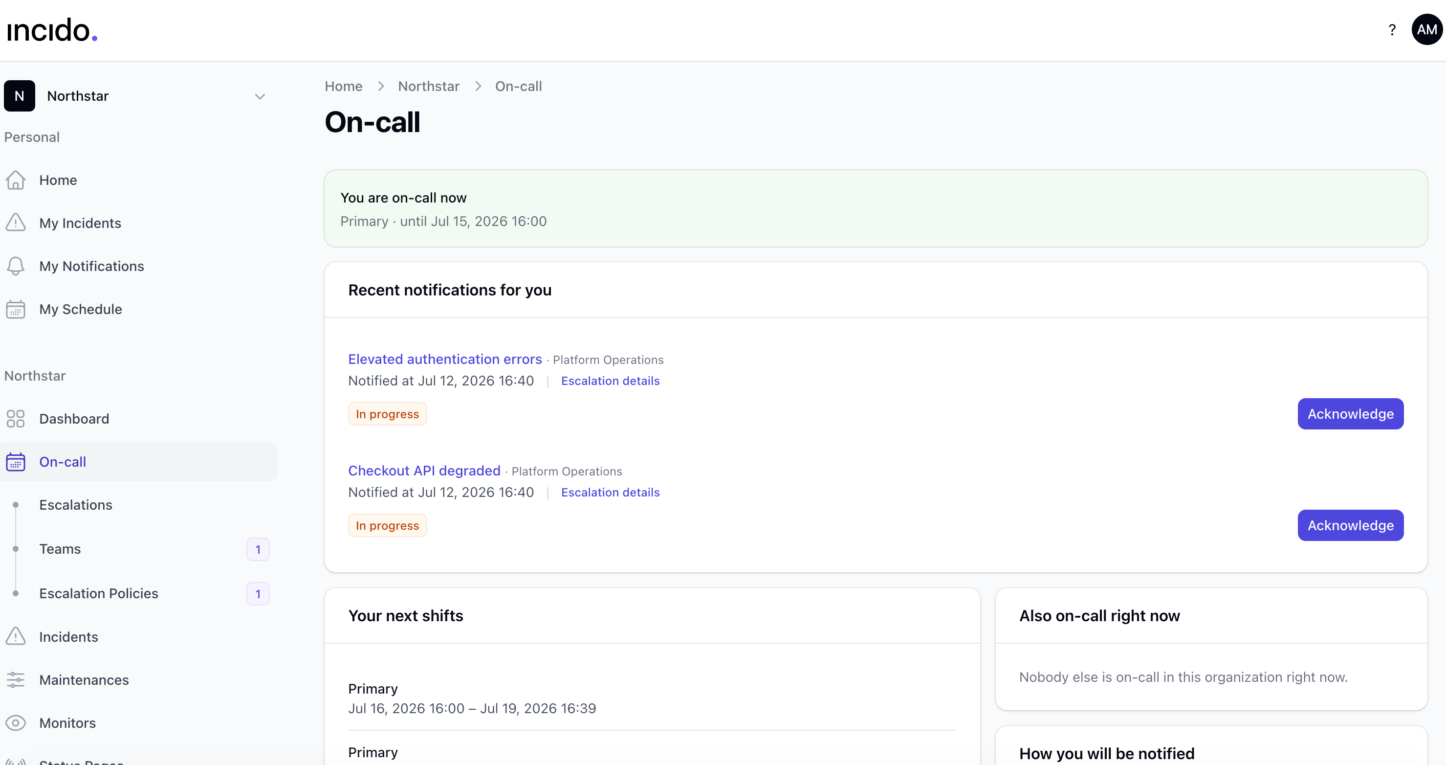View Escalation details for Checkout API degraded
The height and width of the screenshot is (765, 1446).
coord(610,493)
